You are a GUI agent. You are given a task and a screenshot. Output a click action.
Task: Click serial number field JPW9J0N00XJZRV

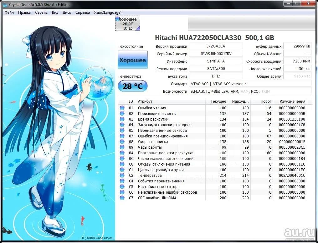[x=216, y=54]
